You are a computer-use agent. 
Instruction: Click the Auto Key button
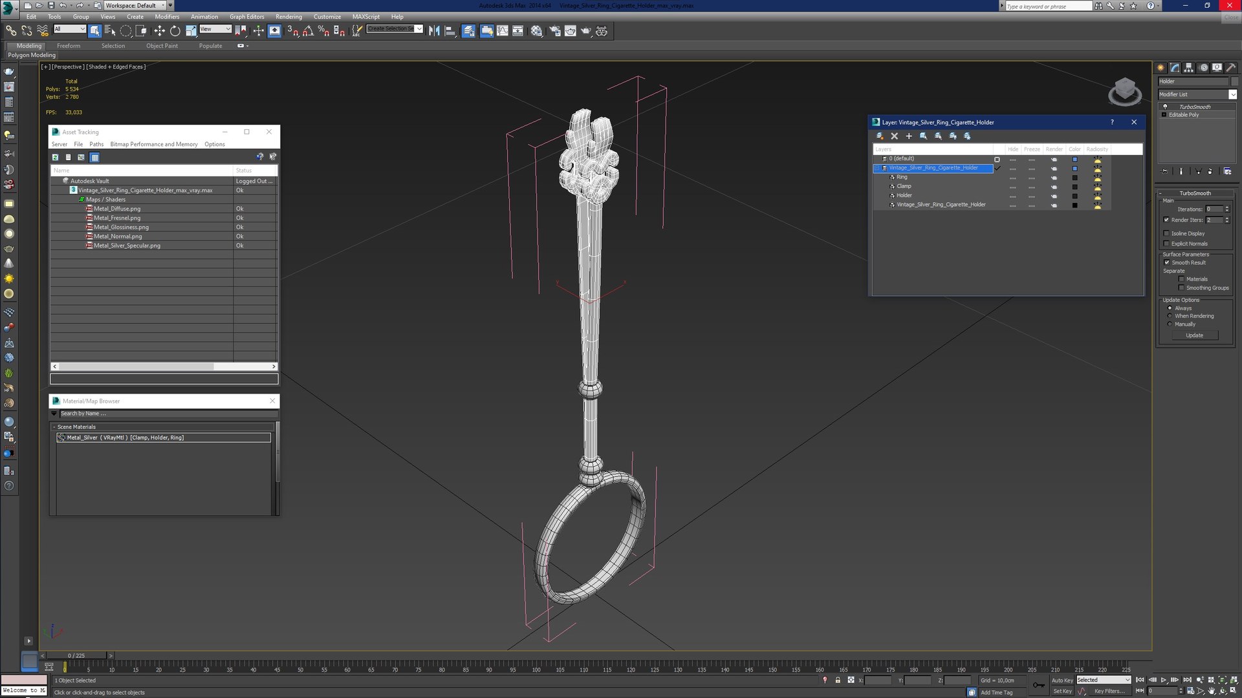click(x=1062, y=680)
